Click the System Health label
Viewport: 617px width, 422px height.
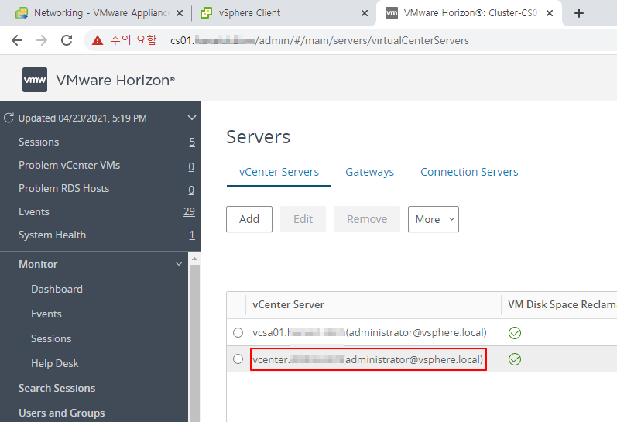(x=52, y=235)
